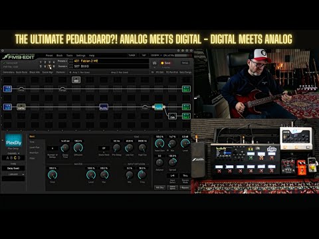Select the output block right of PlexDly

pos(186,107)
